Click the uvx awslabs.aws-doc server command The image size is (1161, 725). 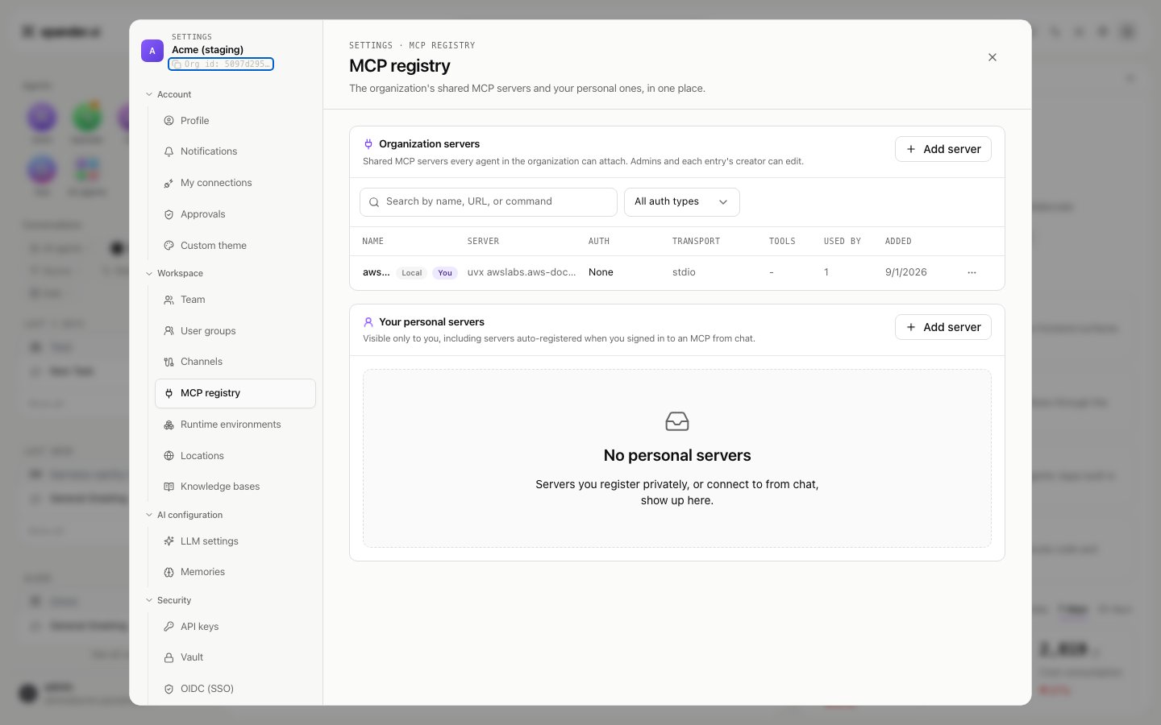click(522, 272)
